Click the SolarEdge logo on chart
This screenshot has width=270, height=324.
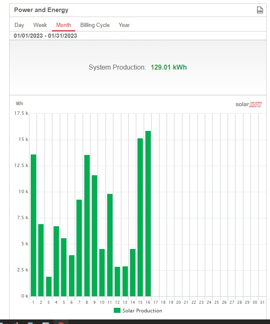[249, 104]
